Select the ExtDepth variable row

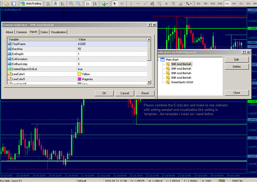[x=77, y=54]
